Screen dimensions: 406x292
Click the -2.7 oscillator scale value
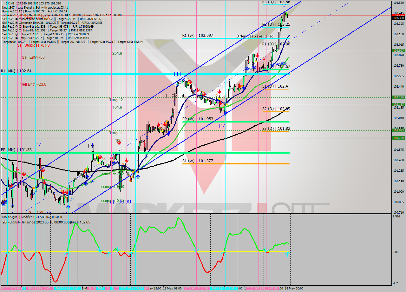point(396,283)
